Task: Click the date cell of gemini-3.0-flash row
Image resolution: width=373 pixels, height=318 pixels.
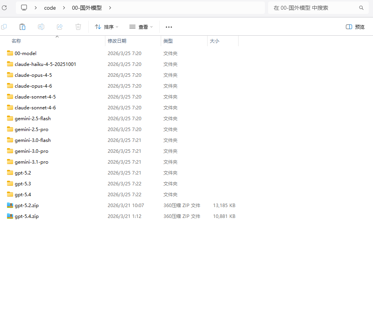Action: tap(124, 140)
